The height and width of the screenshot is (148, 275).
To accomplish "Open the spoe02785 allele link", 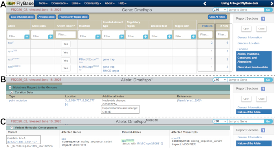I will pyautogui.click(x=14, y=59).
